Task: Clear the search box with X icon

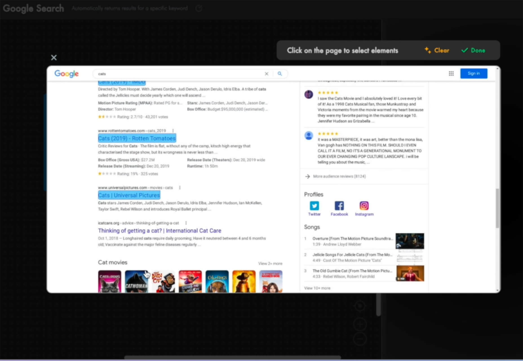Action: coord(266,74)
